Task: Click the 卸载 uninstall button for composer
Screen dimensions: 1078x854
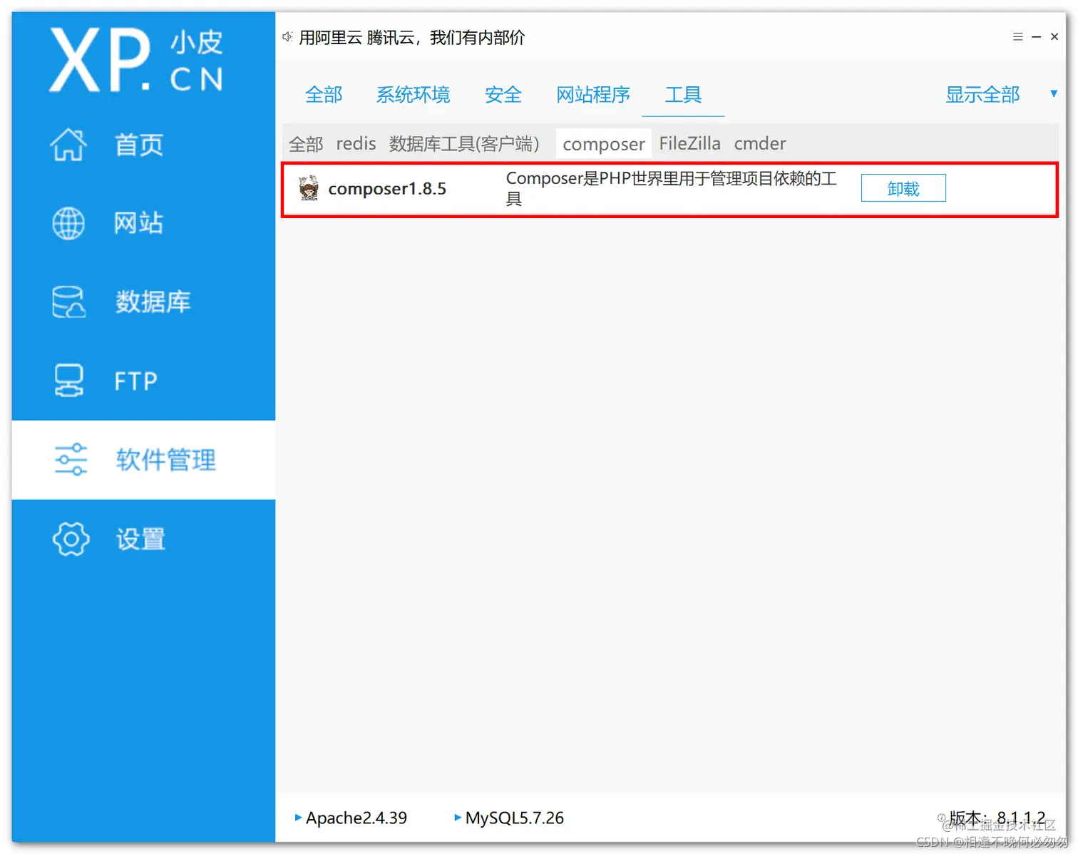Action: coord(903,187)
